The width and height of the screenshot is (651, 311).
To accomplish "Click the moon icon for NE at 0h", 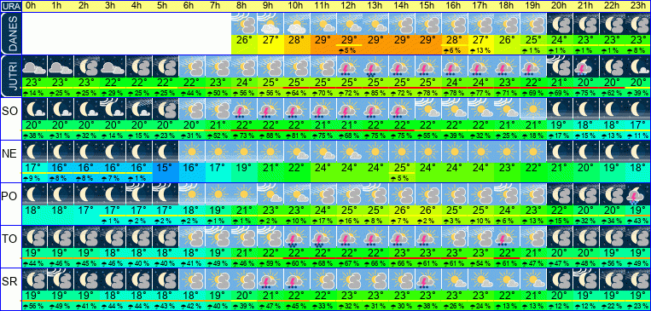I will point(34,152).
